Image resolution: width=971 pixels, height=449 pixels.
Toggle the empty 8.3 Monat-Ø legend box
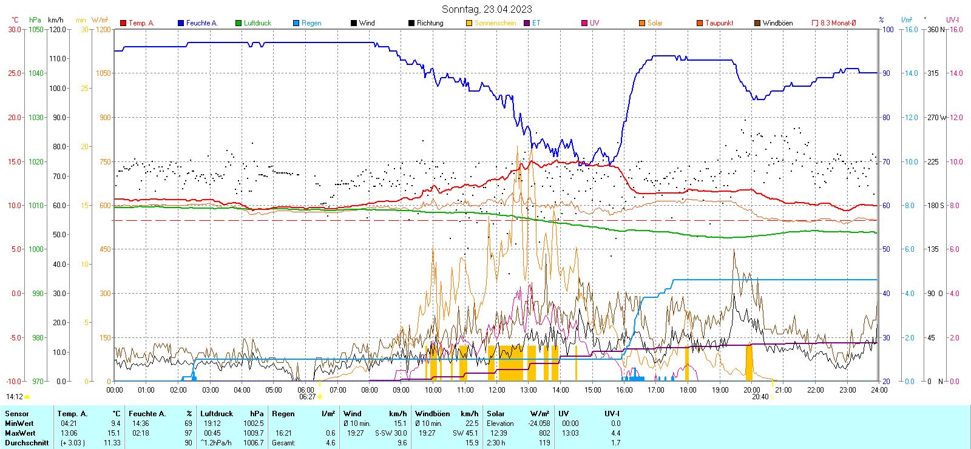815,23
